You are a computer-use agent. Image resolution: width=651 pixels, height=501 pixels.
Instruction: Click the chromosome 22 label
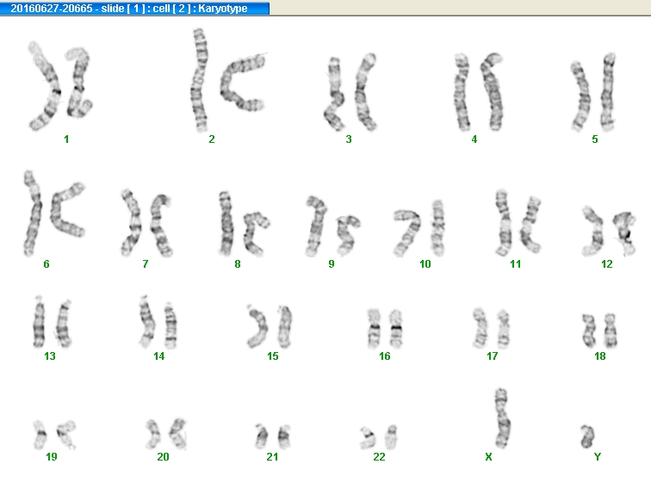pyautogui.click(x=379, y=457)
